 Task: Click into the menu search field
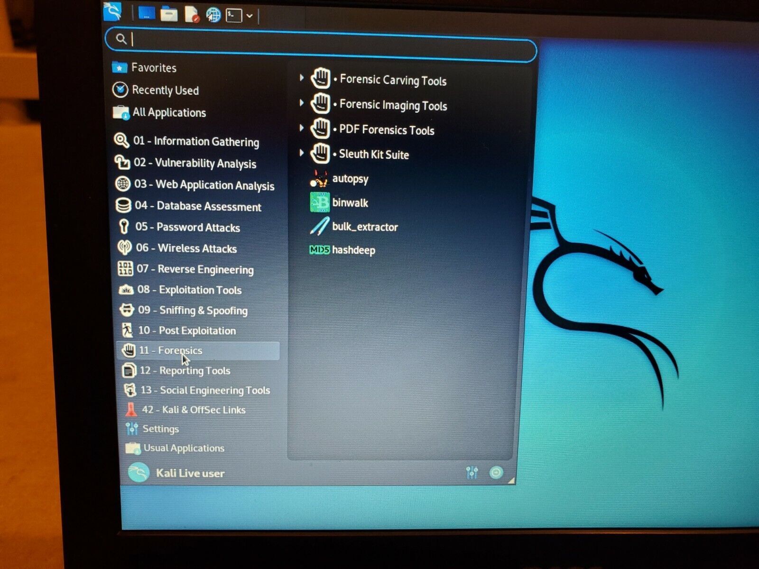pyautogui.click(x=321, y=44)
